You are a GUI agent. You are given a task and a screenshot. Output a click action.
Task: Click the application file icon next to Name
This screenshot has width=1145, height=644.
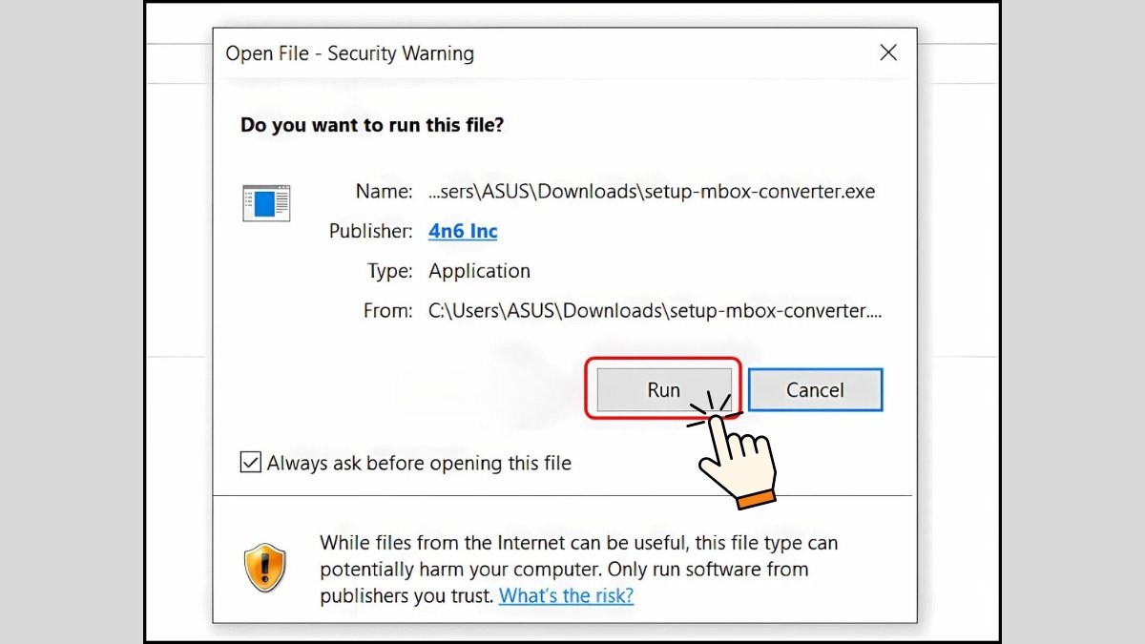coord(265,203)
